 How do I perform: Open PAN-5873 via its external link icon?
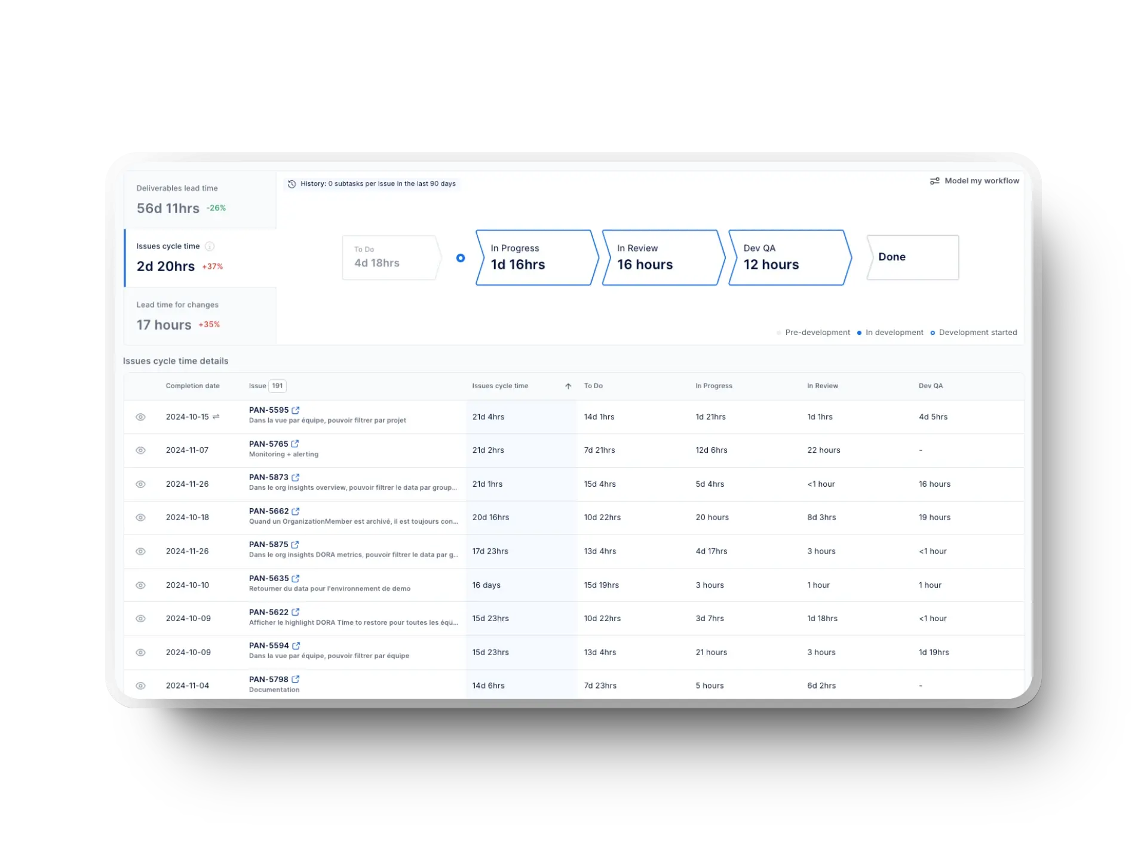pos(296,477)
